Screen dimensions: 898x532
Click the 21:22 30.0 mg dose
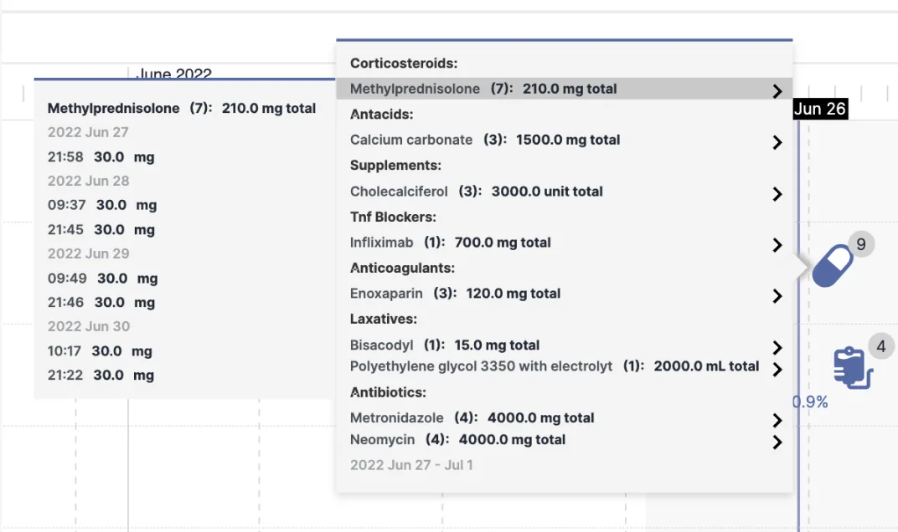click(x=101, y=375)
